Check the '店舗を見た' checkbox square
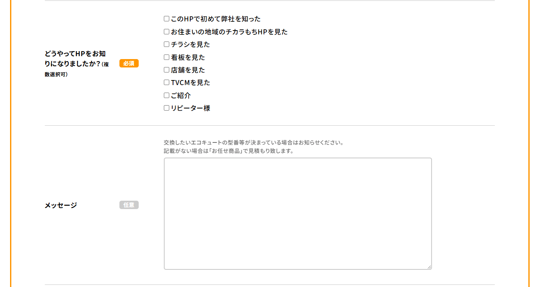This screenshot has height=287, width=538. pos(166,70)
